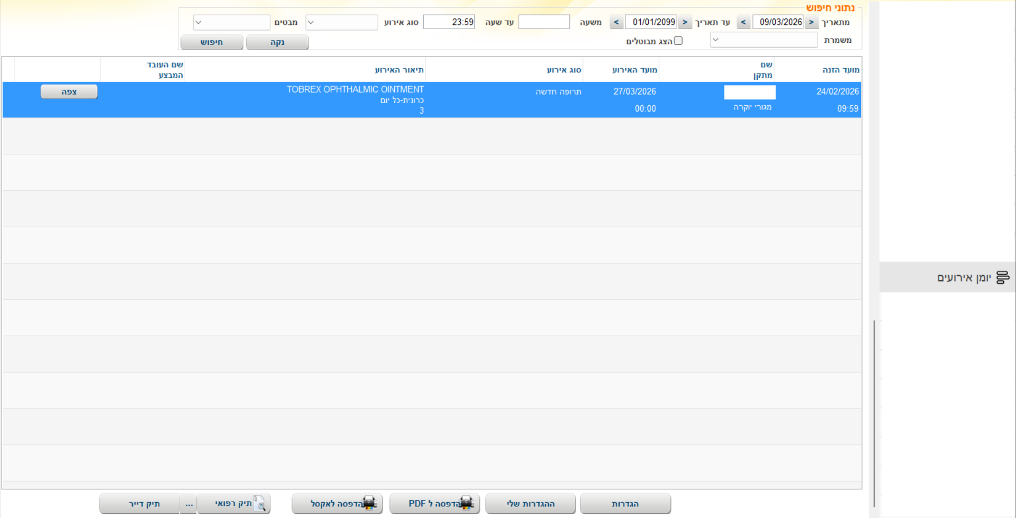Sort by the מועד האירוע column header

pyautogui.click(x=634, y=70)
